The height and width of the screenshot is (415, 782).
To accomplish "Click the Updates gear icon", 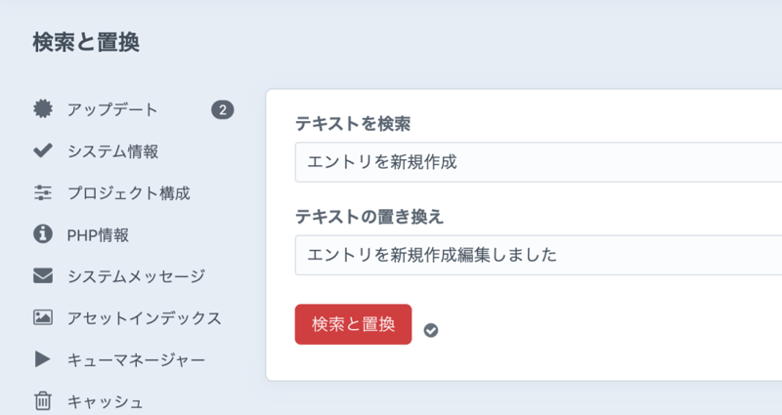I will pos(42,108).
